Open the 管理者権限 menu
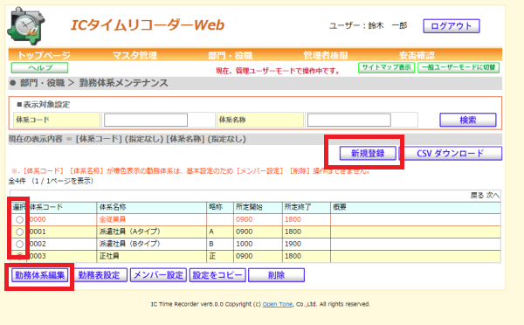This screenshot has width=524, height=325. [326, 55]
